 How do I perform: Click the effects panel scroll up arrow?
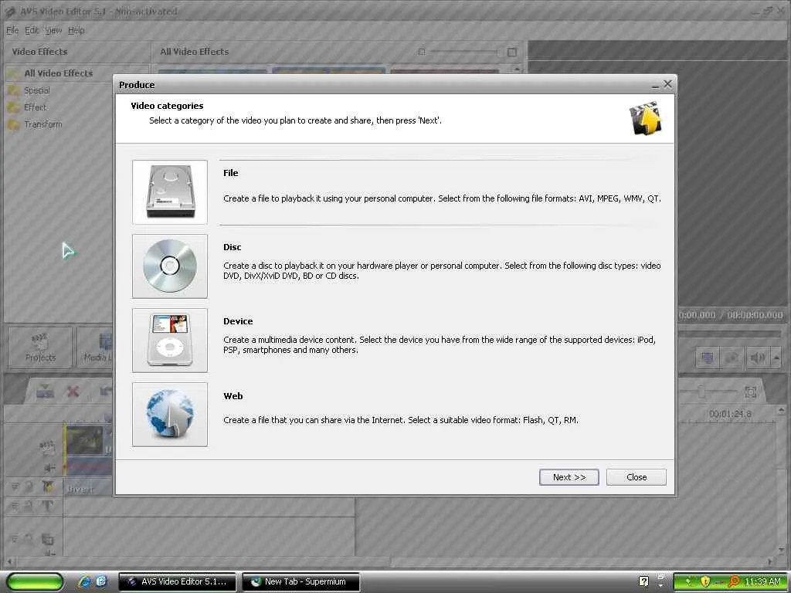pyautogui.click(x=517, y=69)
